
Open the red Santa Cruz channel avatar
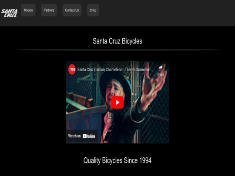72,70
